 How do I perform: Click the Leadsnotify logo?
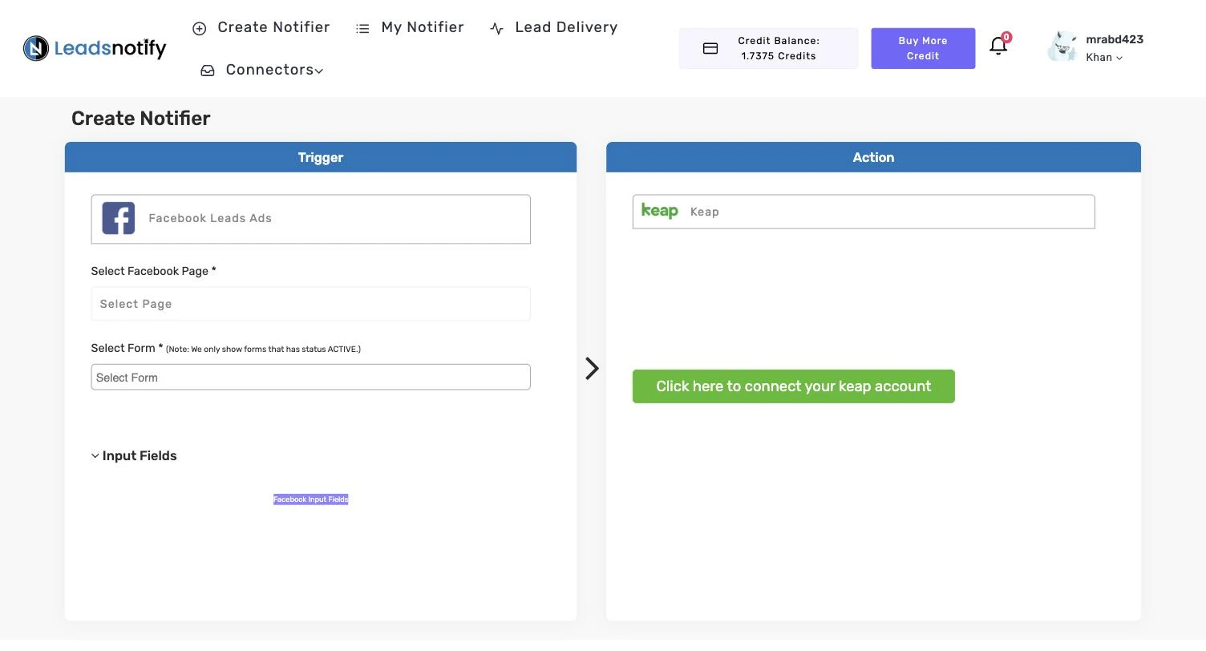95,48
